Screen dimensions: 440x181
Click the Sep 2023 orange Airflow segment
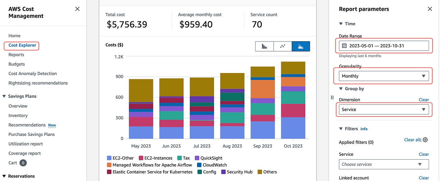coord(263,89)
